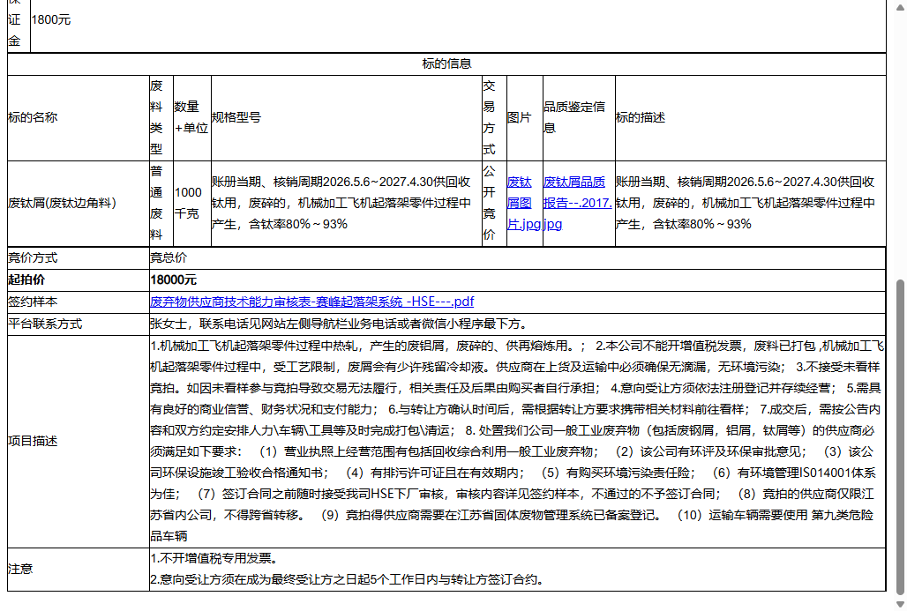Open the 废钛屑品质报告--.2017.jpg link
Image resolution: width=907 pixels, height=611 pixels.
(577, 203)
